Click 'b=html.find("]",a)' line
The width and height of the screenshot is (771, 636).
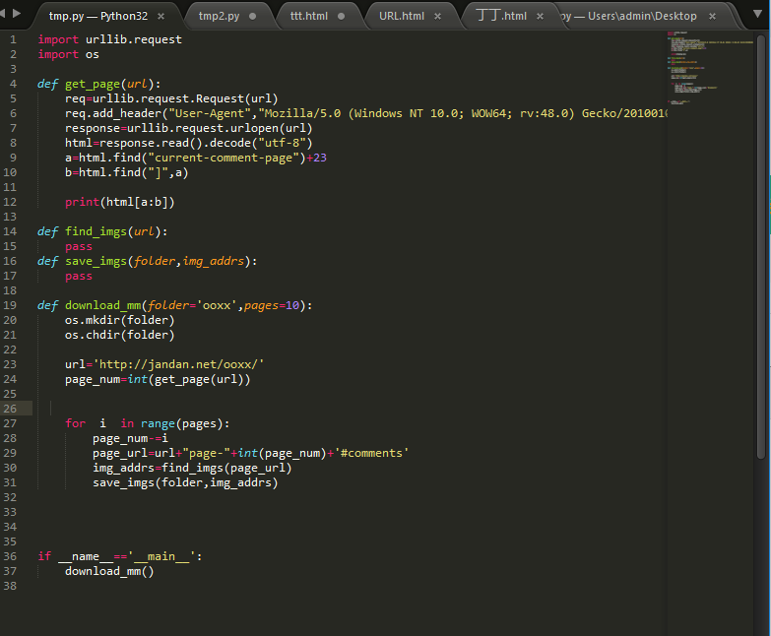126,172
